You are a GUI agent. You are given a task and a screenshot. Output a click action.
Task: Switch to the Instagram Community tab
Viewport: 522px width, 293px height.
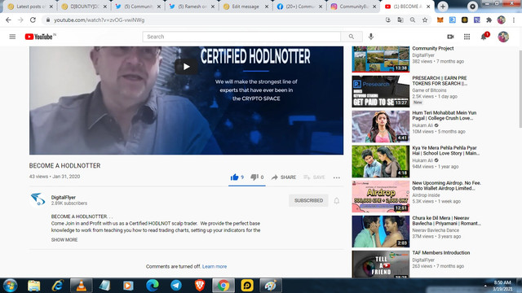click(353, 7)
